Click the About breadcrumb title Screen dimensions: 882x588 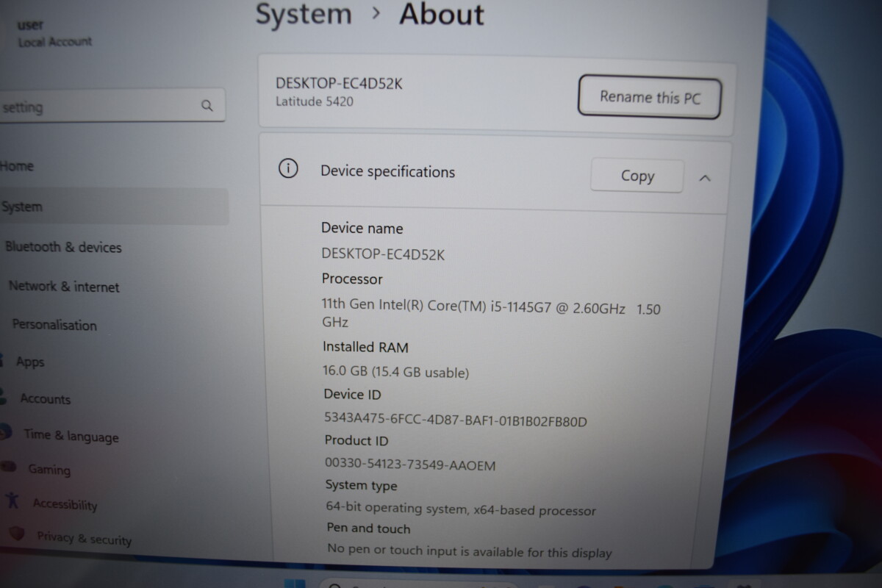pos(442,14)
